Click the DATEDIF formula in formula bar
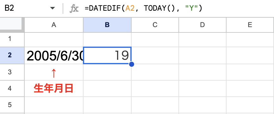This screenshot has width=274, height=114. [143, 8]
